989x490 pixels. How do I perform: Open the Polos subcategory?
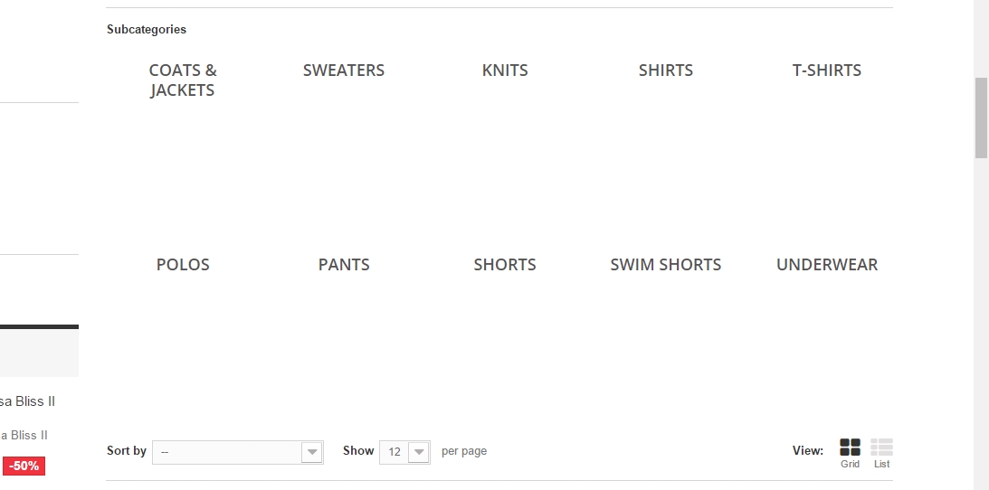coord(183,265)
